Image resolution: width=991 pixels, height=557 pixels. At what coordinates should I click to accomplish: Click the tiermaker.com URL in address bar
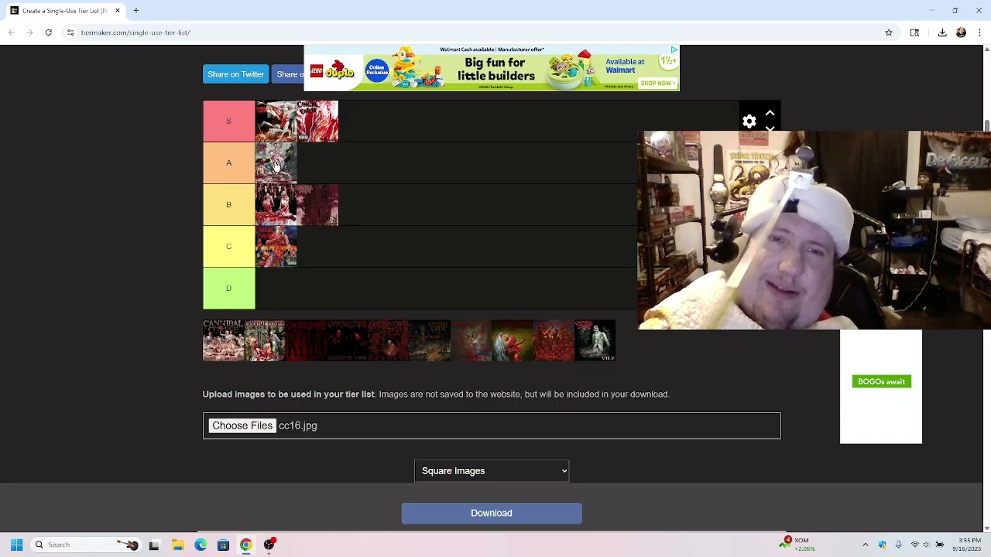click(x=135, y=32)
